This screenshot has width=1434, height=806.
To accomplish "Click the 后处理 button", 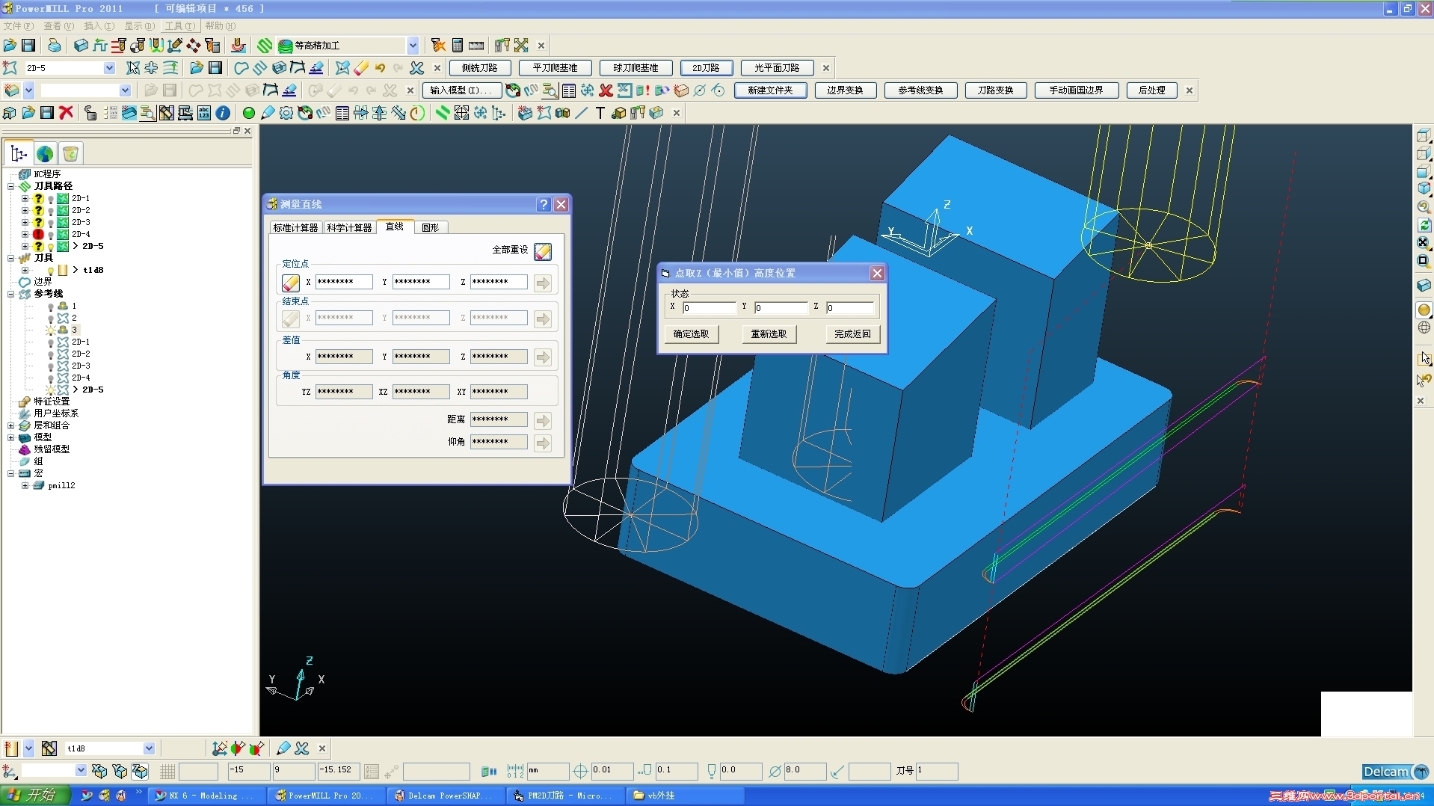I will [x=1152, y=90].
